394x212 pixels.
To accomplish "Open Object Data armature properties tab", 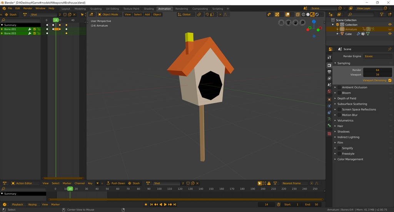I will click(329, 119).
